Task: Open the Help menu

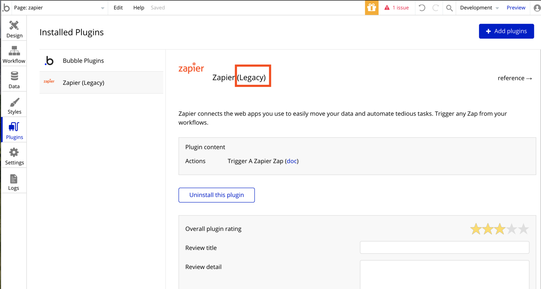Action: tap(139, 8)
